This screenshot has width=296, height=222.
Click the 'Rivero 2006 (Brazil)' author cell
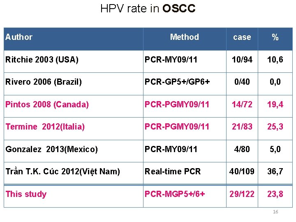coord(43,82)
